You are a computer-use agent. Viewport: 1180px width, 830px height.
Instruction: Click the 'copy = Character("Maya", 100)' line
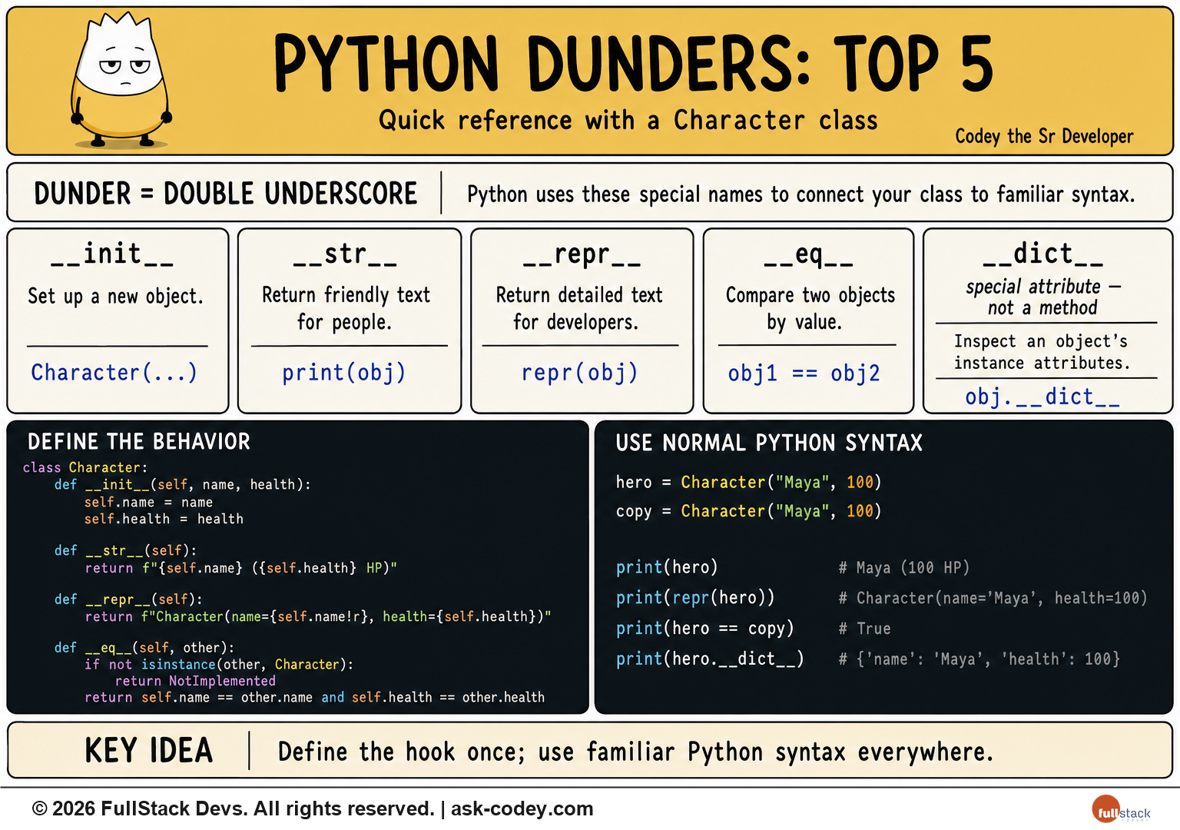(x=748, y=512)
